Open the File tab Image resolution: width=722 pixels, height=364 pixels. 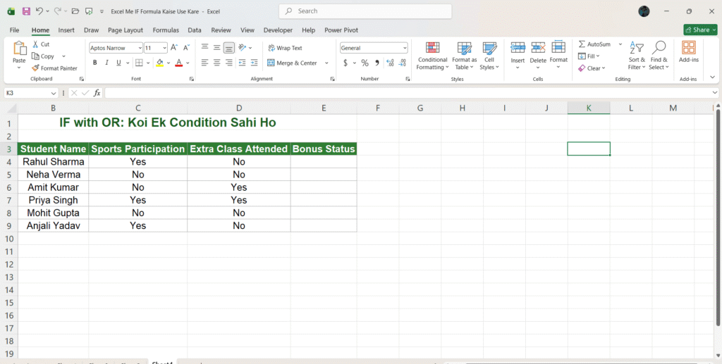(x=14, y=30)
